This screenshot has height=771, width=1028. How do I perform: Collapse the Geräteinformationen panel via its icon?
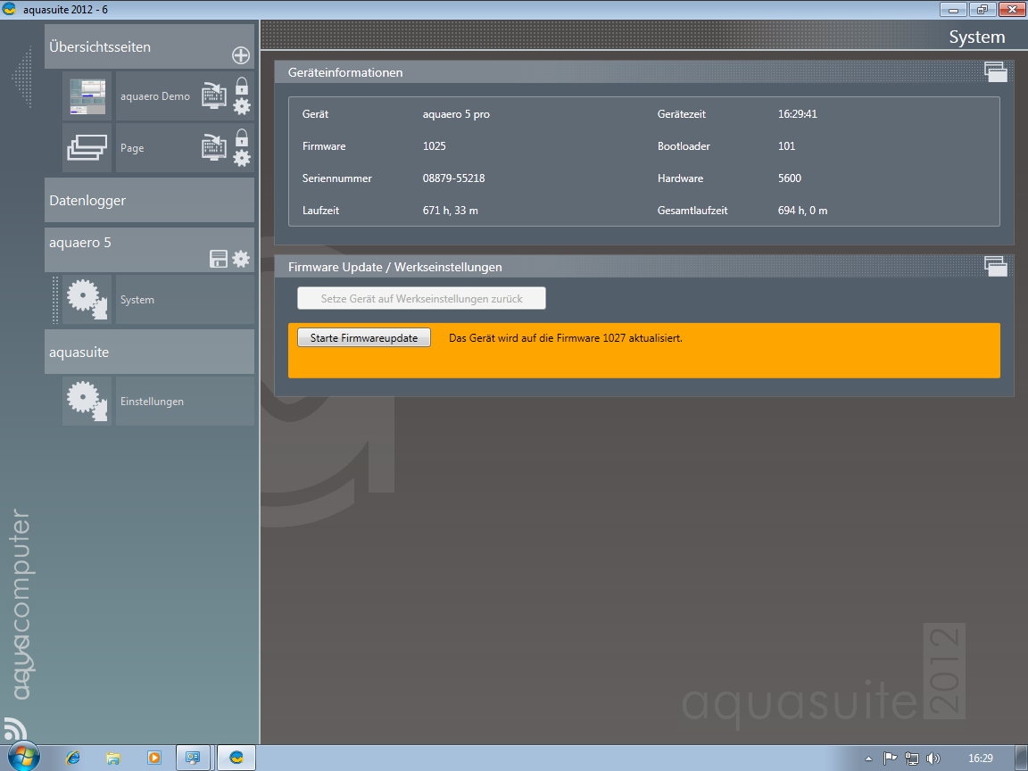click(x=996, y=71)
